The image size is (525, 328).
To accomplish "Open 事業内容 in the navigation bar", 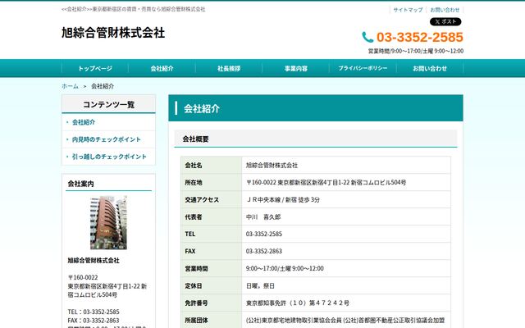I will pos(296,68).
